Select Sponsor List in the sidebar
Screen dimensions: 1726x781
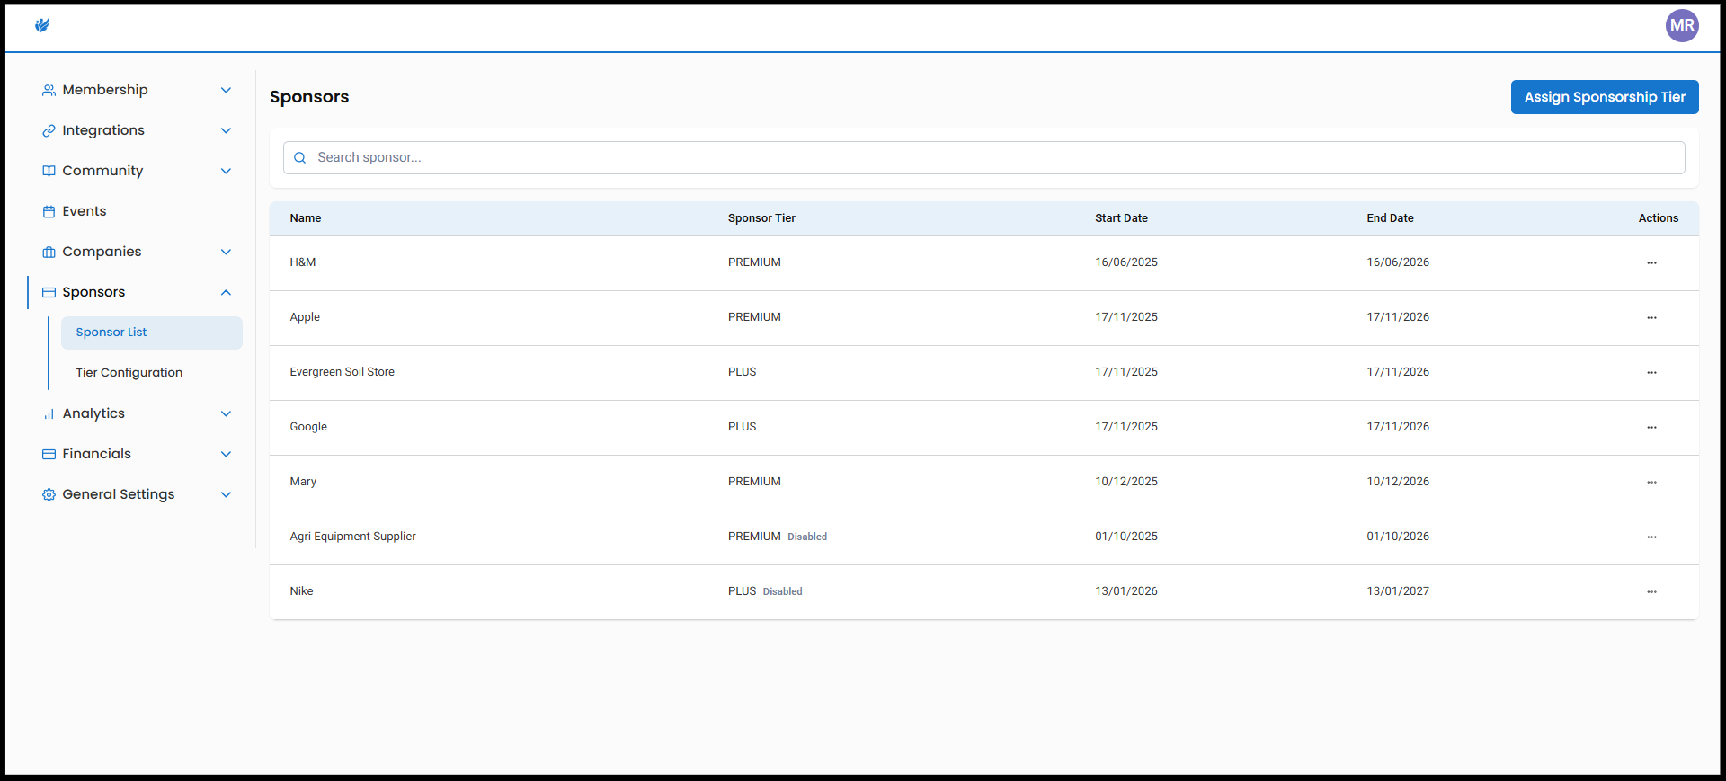pos(111,333)
